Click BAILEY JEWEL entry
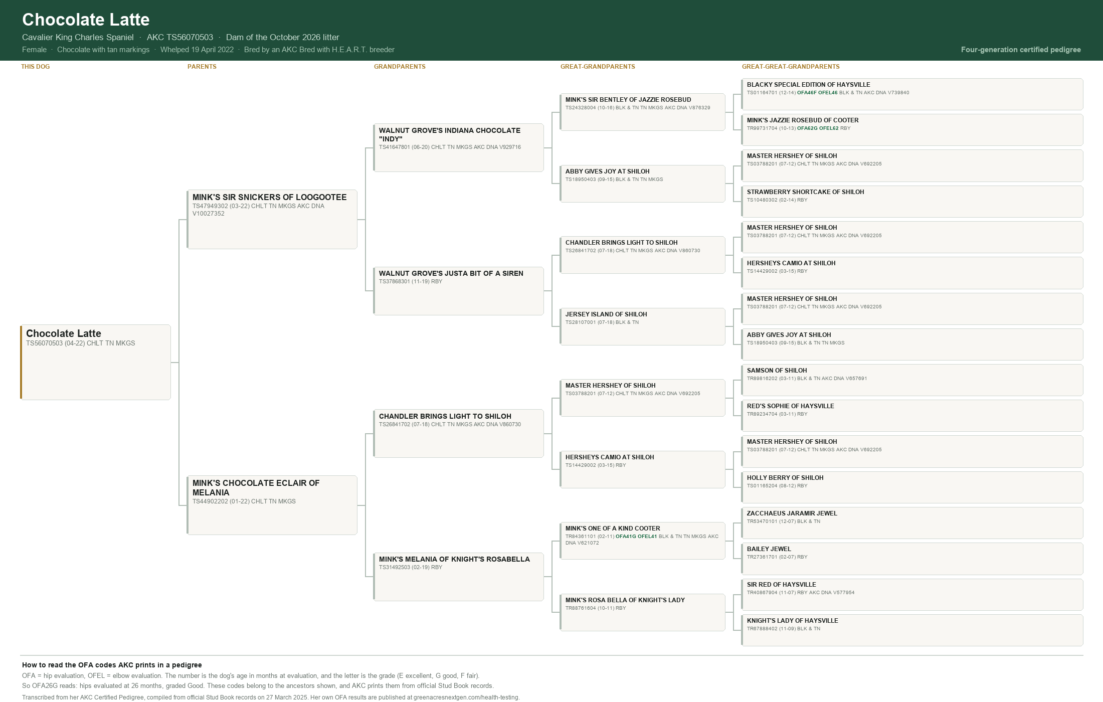This screenshot has width=1103, height=702. [912, 559]
